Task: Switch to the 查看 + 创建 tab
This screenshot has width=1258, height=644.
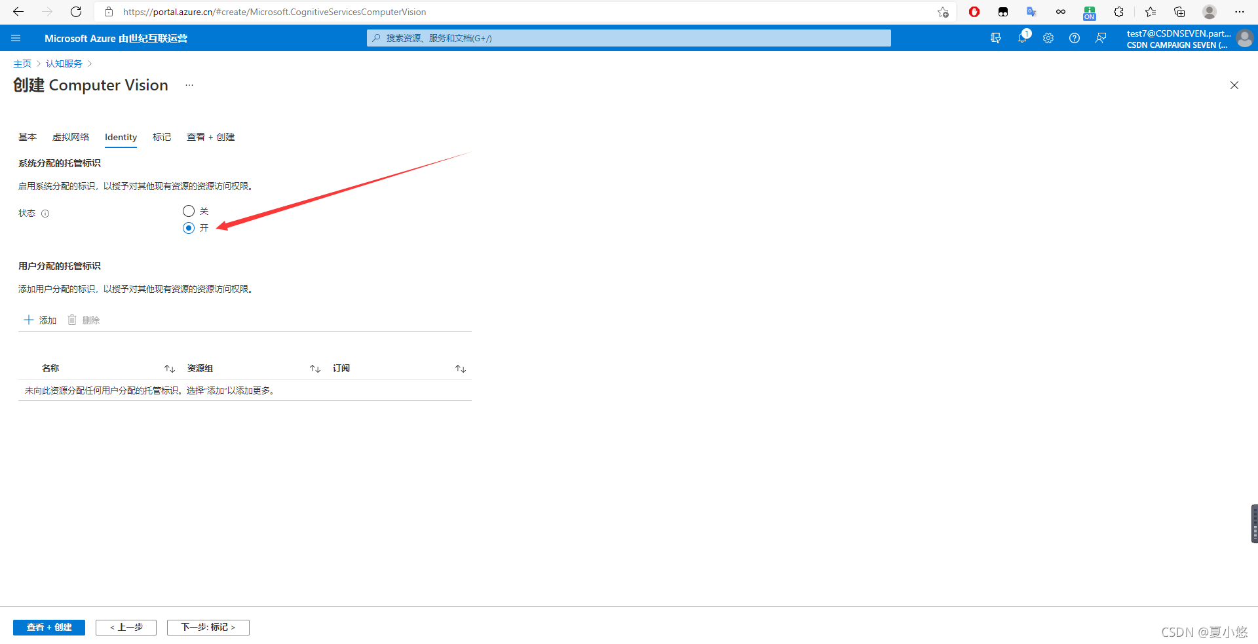Action: pyautogui.click(x=210, y=137)
